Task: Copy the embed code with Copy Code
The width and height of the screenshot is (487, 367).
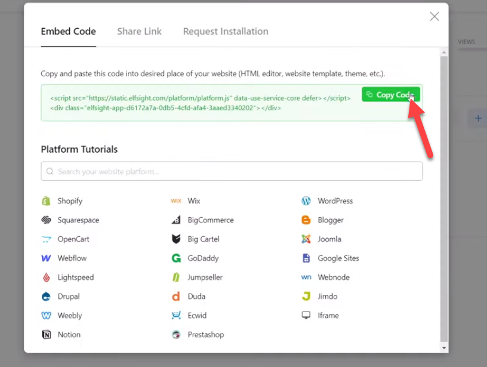Action: (391, 94)
